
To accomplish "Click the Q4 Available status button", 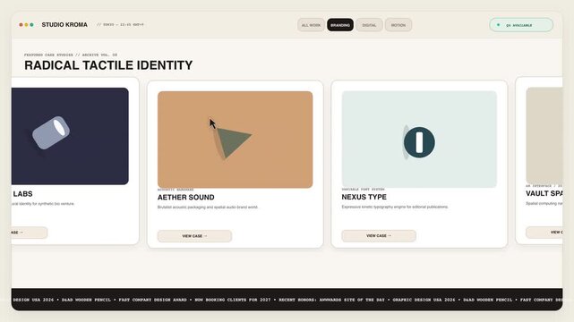I will (521, 25).
